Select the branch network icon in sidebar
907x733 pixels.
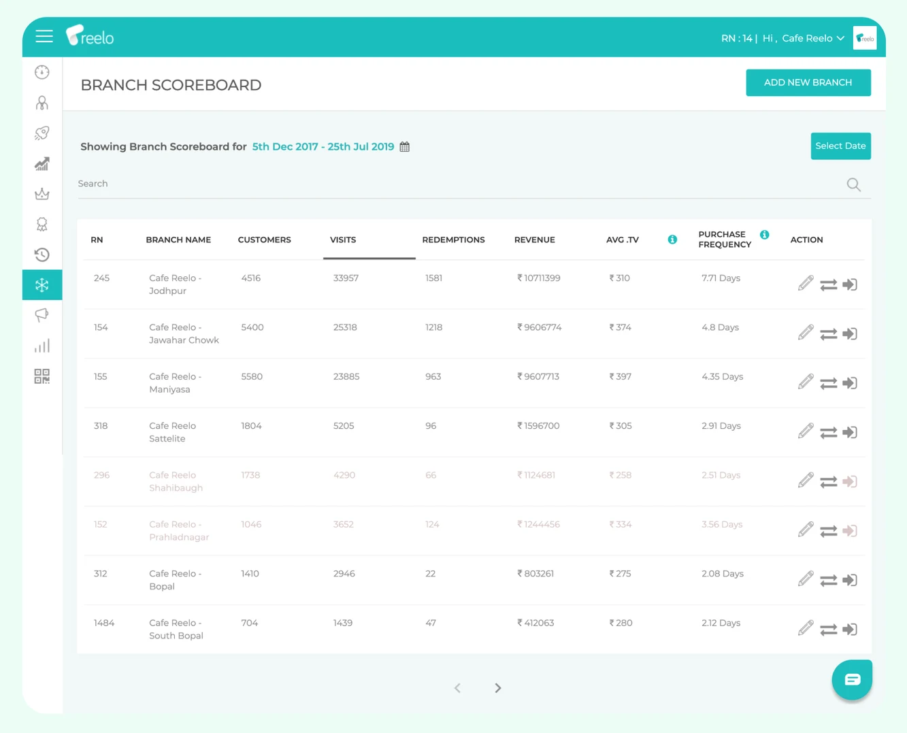point(42,285)
